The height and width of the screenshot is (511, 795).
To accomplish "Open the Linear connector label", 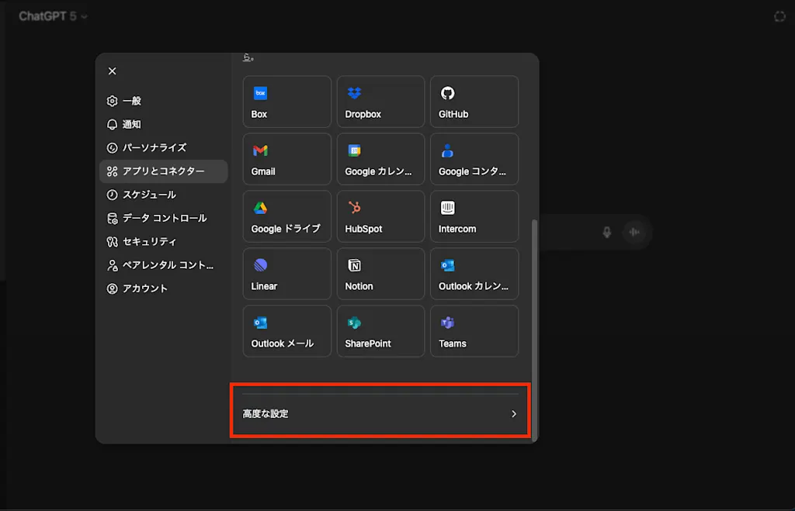I will [x=264, y=286].
